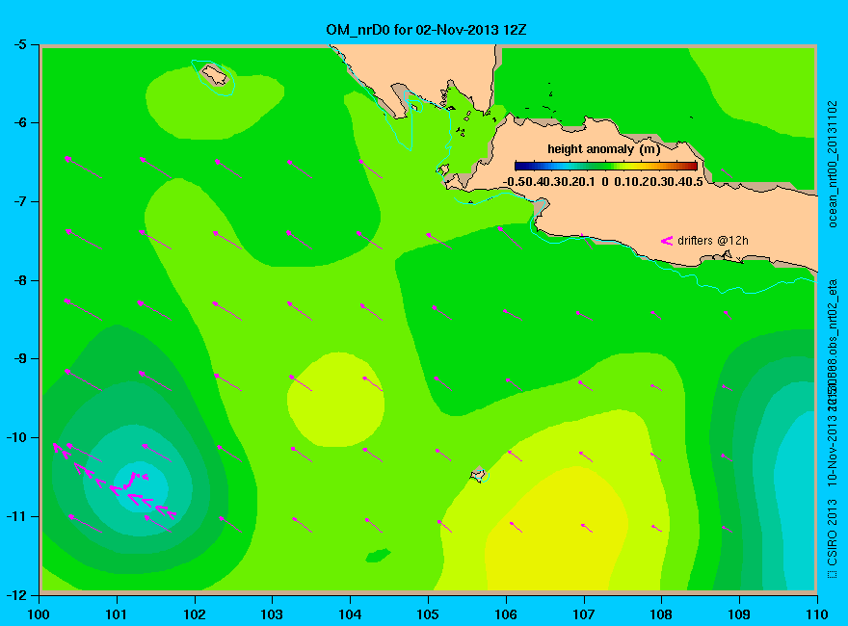Viewport: 848px width, 626px height.
Task: Click the x-axis label 103
Action: click(272, 614)
